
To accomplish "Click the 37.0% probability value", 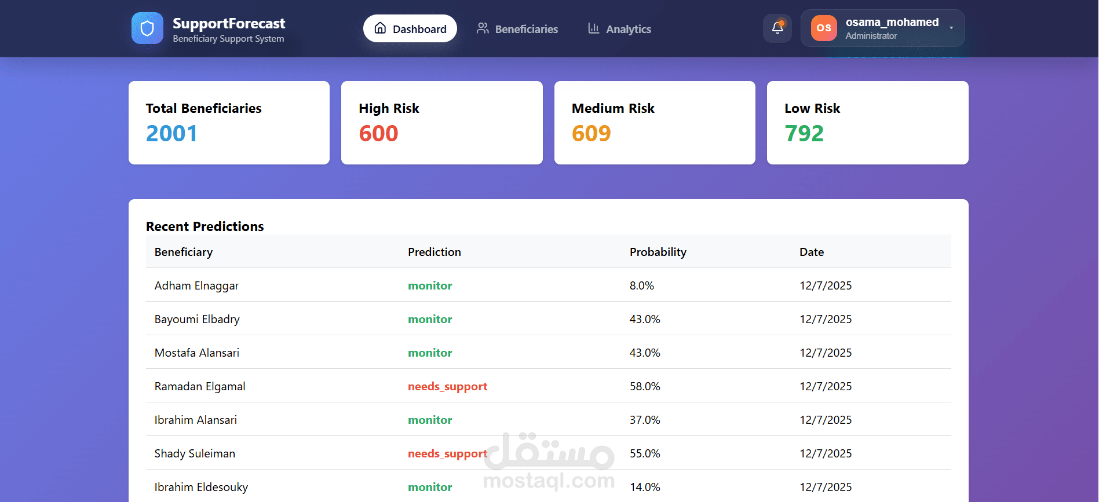I will coord(645,420).
